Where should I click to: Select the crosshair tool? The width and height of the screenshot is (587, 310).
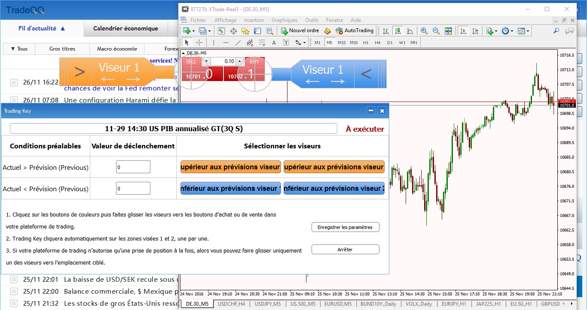pos(199,42)
